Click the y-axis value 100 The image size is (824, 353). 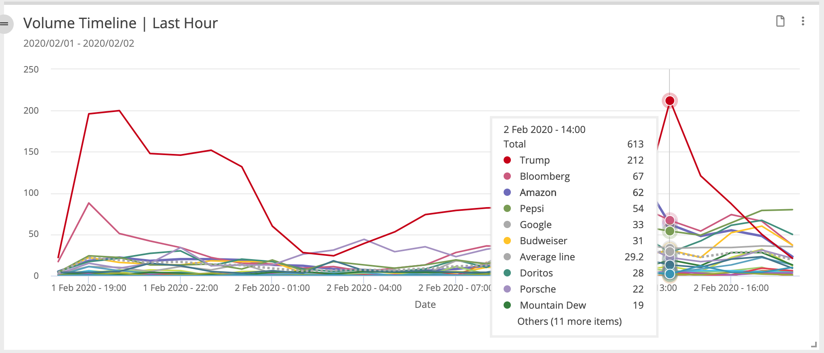[31, 193]
